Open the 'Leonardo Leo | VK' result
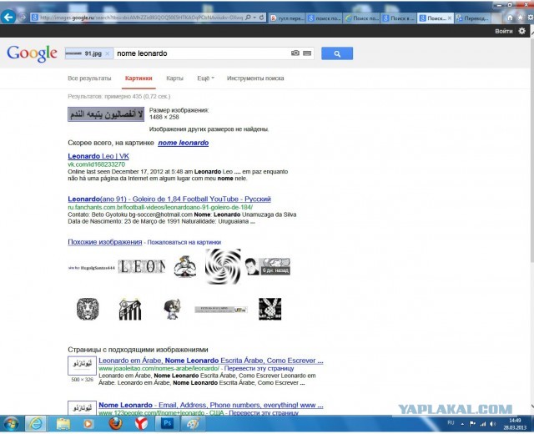Screen dimensions: 534x434 [98, 156]
